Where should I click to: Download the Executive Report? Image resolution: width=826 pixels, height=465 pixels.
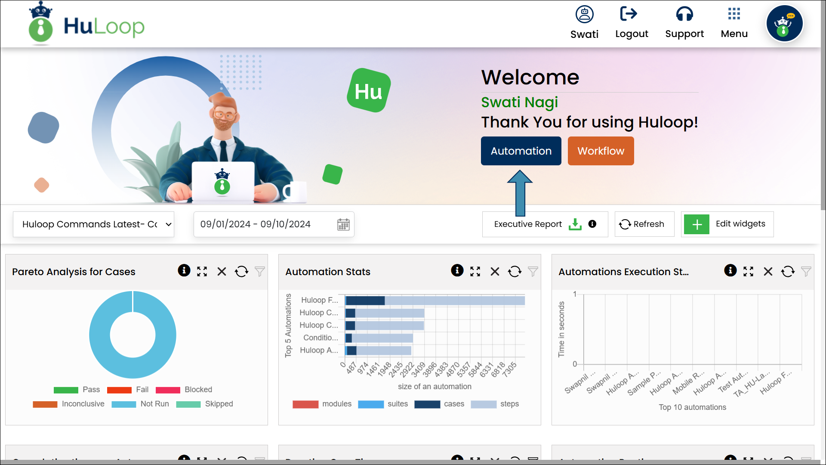coord(575,224)
